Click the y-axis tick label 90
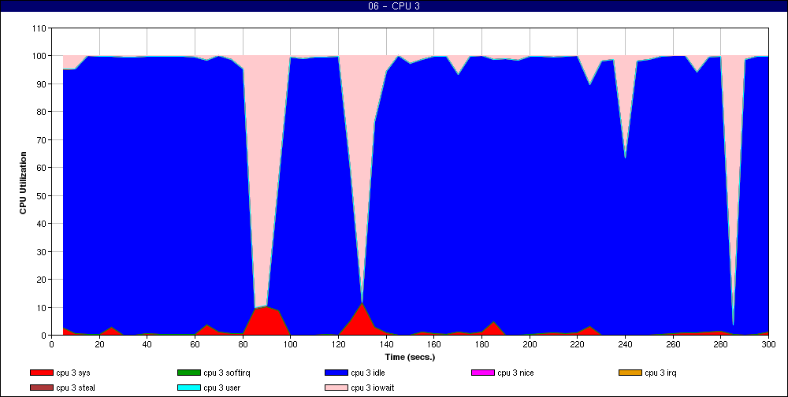Screen dimensions: 788x397 (x=43, y=84)
